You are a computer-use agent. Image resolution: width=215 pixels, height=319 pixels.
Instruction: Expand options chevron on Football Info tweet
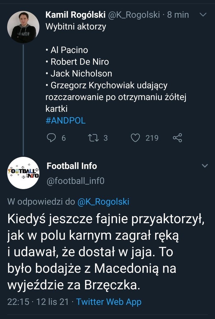click(205, 166)
